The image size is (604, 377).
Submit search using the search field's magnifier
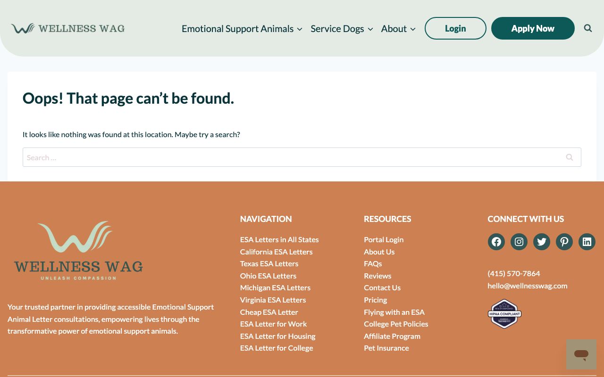[569, 157]
